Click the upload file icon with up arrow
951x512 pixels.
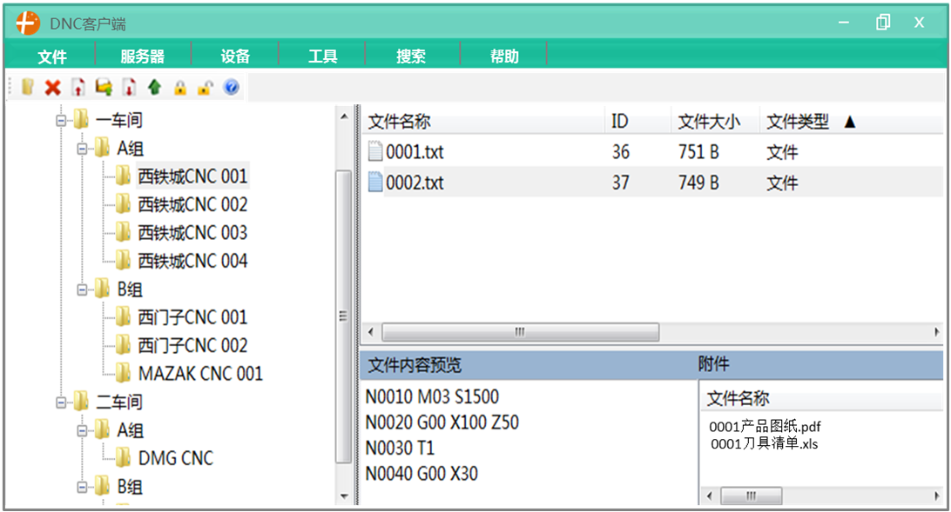click(x=78, y=87)
